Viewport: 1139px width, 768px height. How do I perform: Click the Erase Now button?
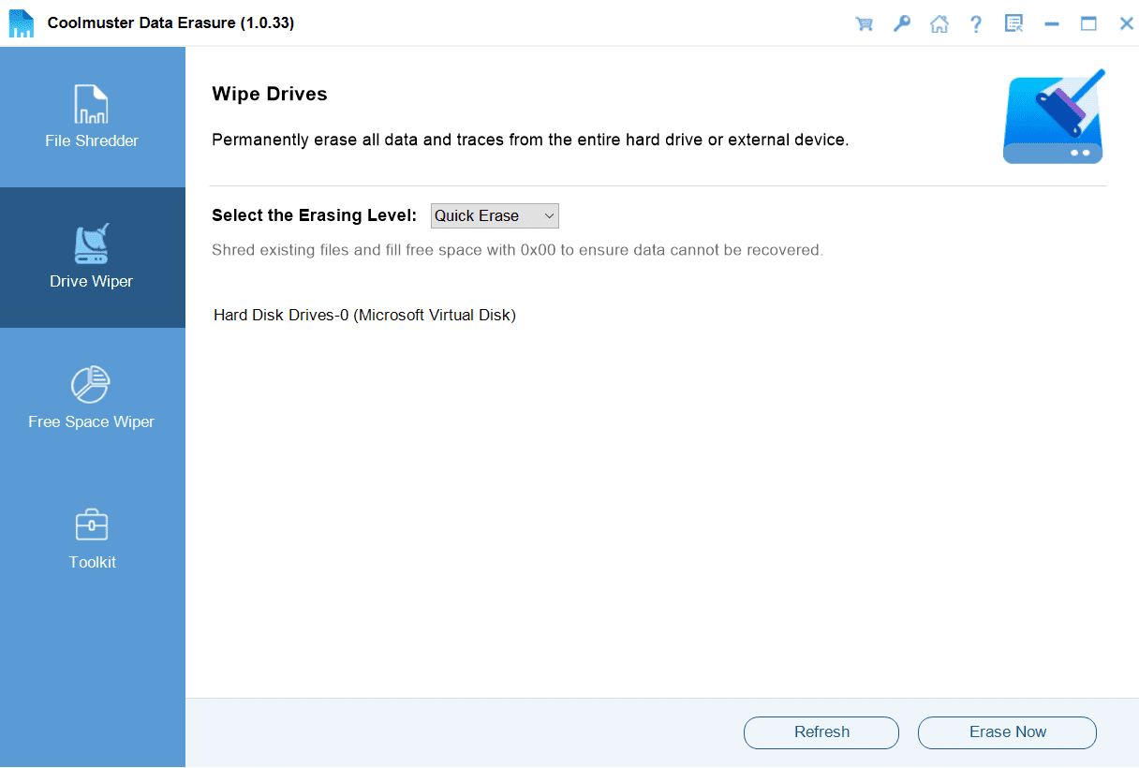[1007, 732]
